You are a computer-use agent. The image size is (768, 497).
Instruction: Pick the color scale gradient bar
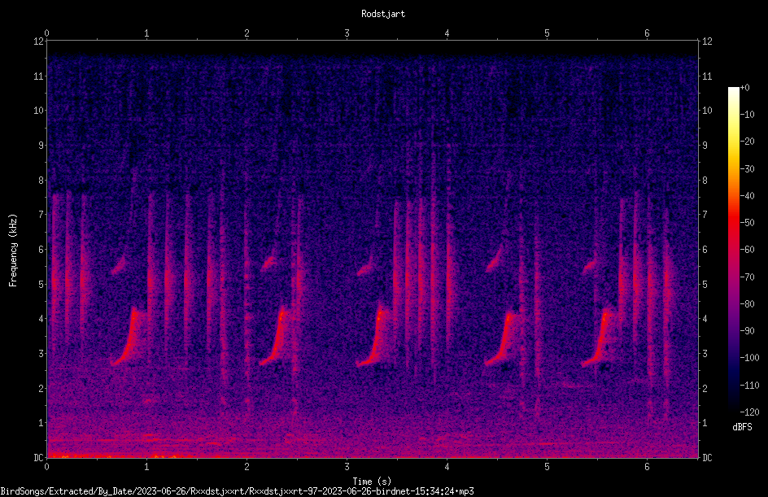(733, 249)
